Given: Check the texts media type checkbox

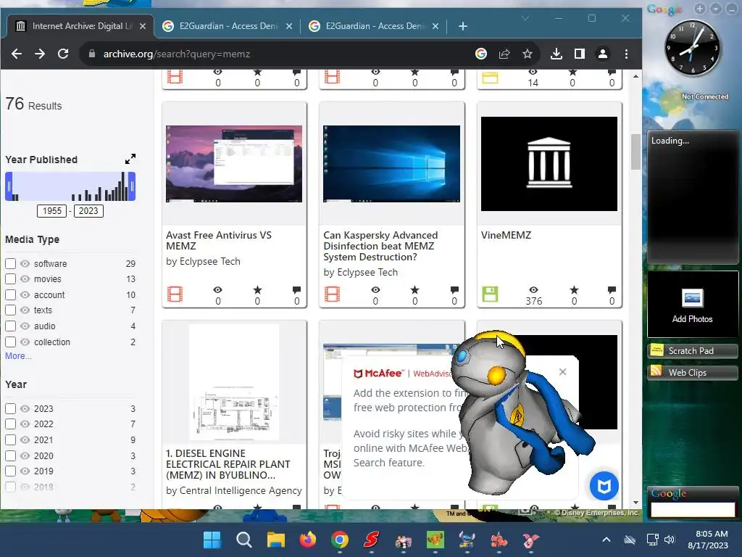Looking at the screenshot, I should click(10, 310).
